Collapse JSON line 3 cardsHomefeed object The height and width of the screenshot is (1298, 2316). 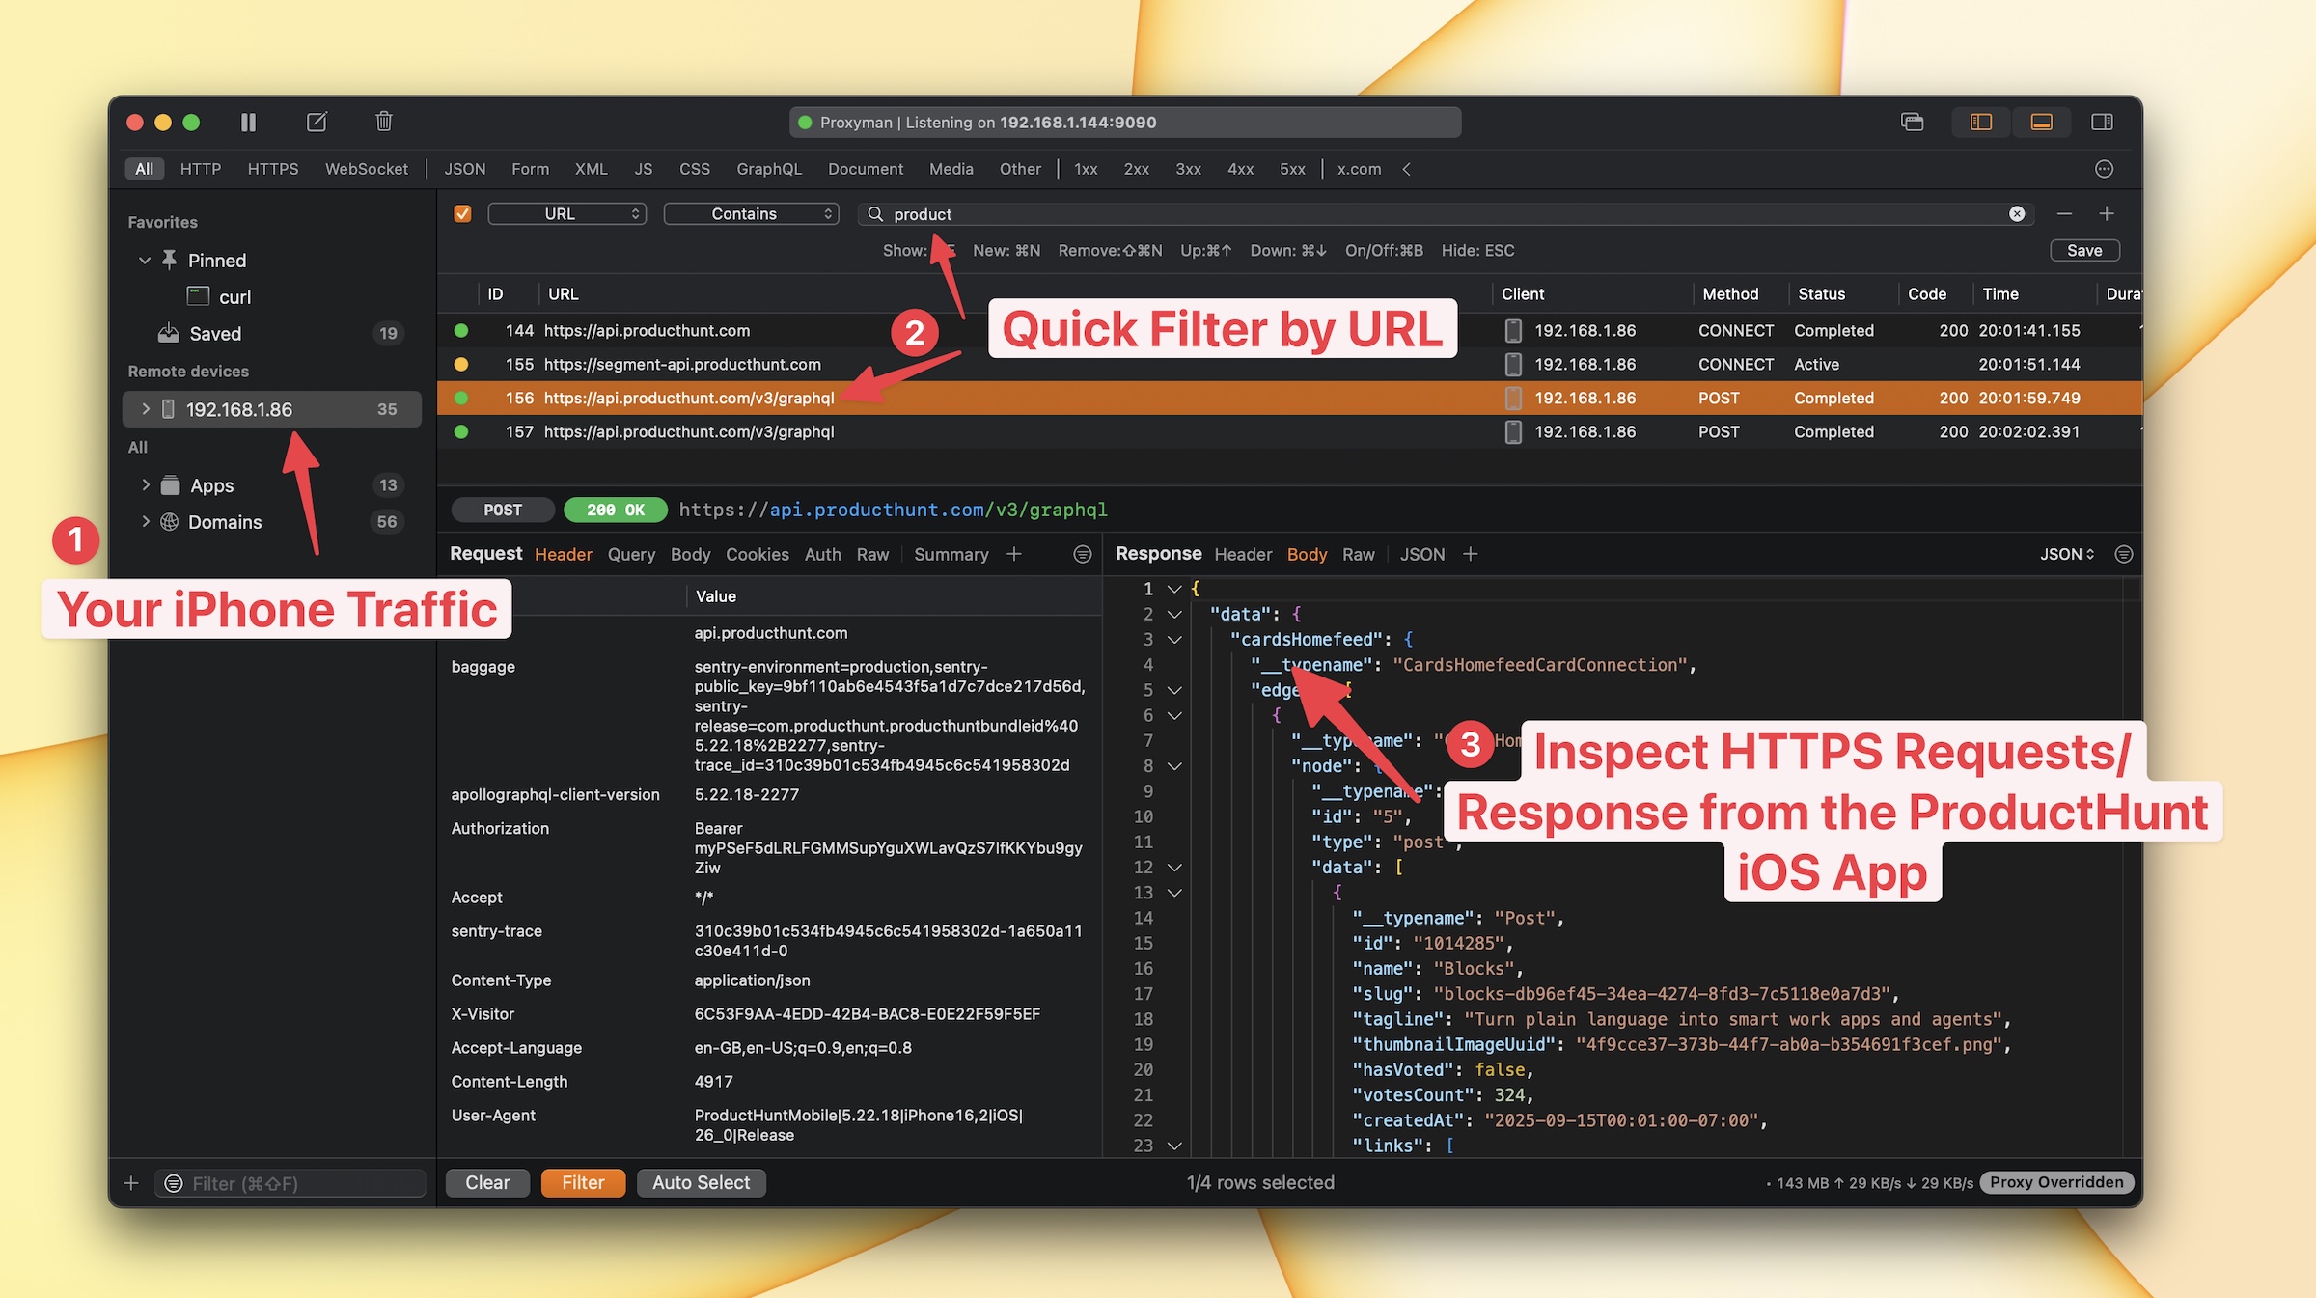(x=1174, y=639)
